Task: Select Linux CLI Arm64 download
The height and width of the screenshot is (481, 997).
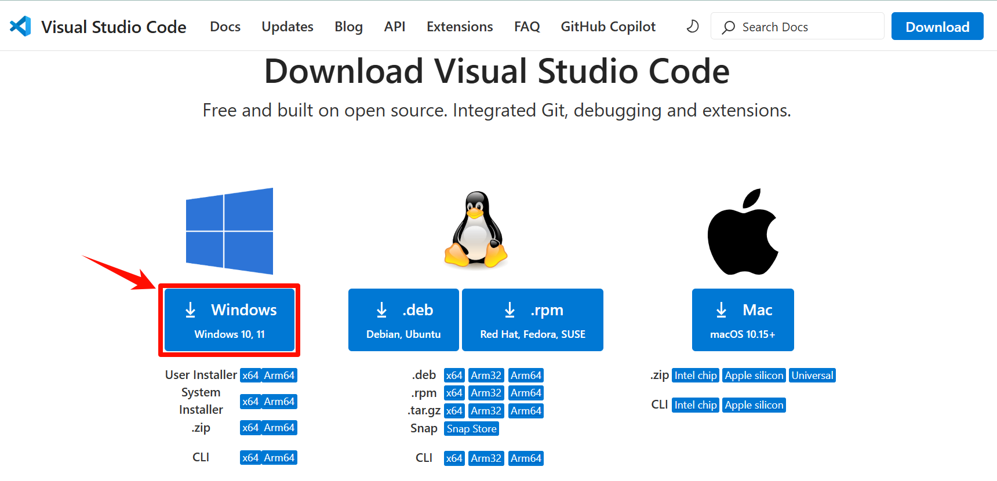Action: [x=526, y=458]
